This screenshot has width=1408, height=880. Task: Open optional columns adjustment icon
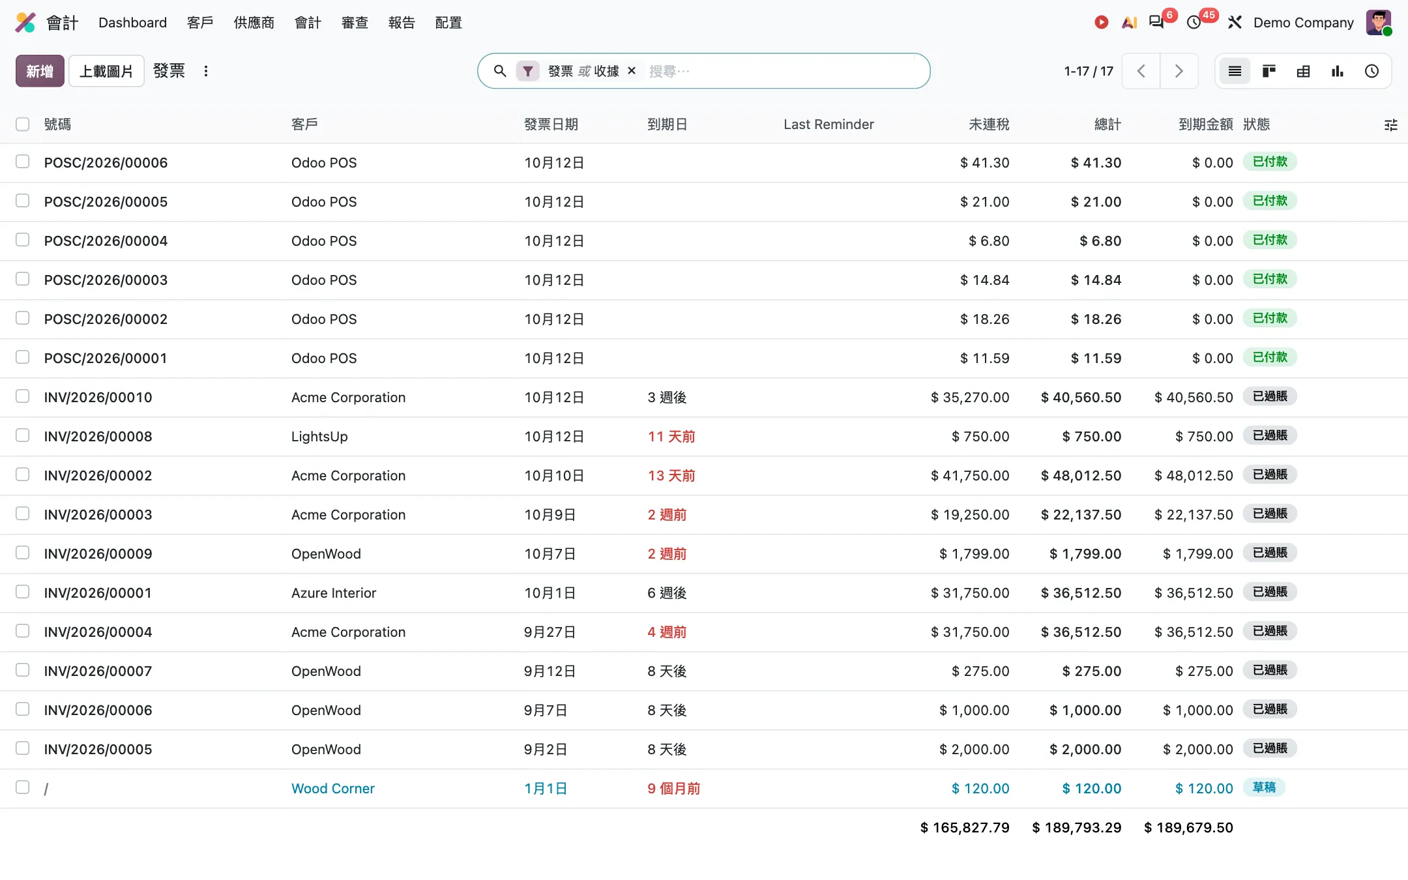pyautogui.click(x=1391, y=125)
